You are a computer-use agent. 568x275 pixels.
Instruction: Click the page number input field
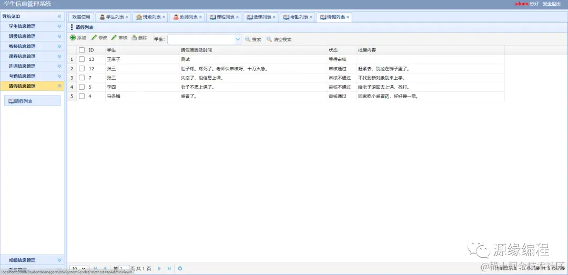point(124,269)
